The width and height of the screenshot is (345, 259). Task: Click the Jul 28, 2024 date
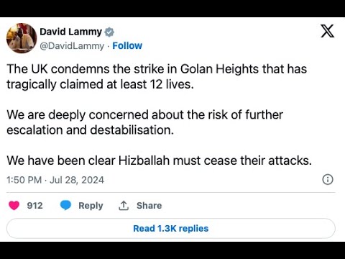tap(77, 180)
